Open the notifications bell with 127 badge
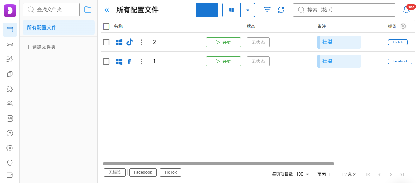The height and width of the screenshot is (183, 418). click(407, 10)
